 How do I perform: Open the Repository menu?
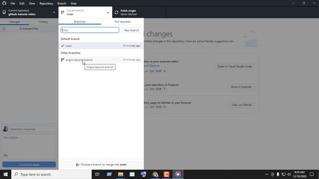tap(46, 3)
